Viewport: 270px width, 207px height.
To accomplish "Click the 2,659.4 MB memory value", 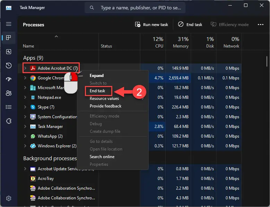I will tap(178, 78).
